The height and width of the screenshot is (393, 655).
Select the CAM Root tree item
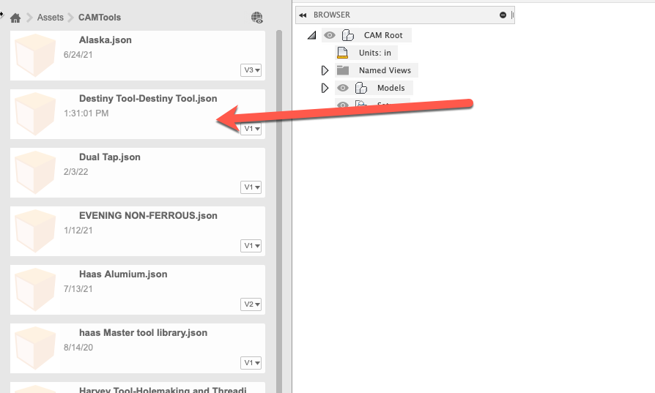tap(383, 35)
